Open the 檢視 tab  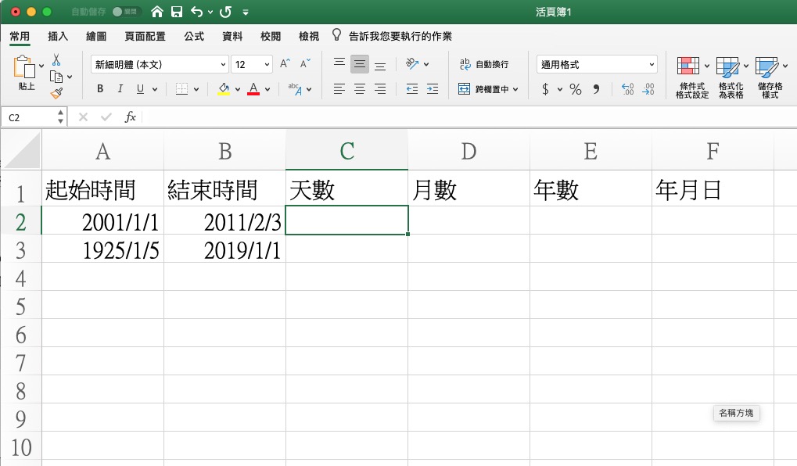point(309,36)
